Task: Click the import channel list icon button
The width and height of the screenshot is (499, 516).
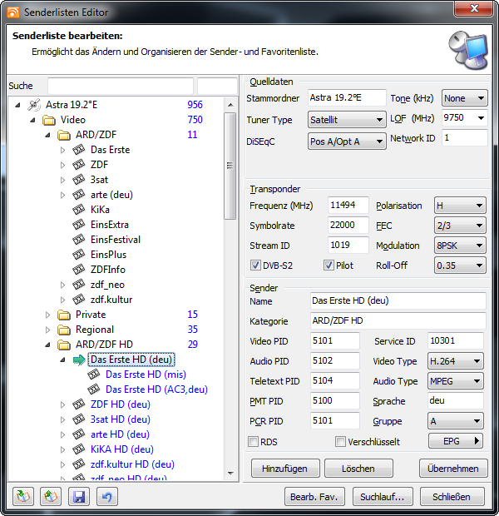Action: [x=23, y=497]
